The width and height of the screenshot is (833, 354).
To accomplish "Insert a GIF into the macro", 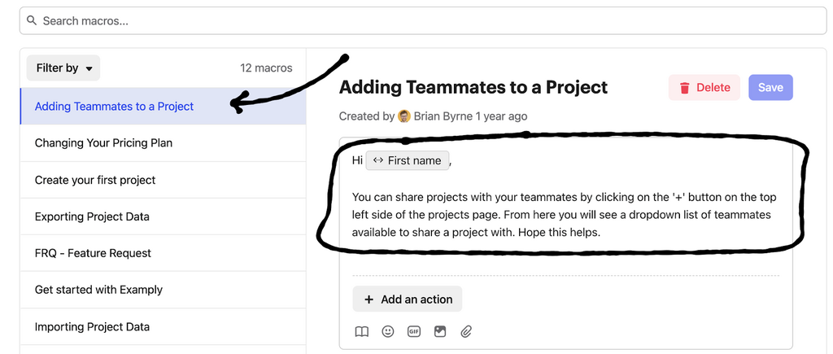I will pos(414,331).
